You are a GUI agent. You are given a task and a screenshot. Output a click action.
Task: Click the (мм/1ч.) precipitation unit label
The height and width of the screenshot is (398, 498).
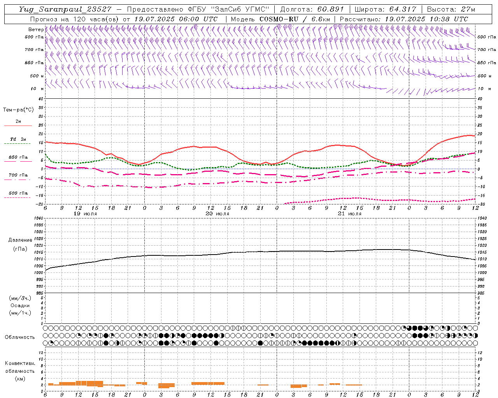(20, 313)
